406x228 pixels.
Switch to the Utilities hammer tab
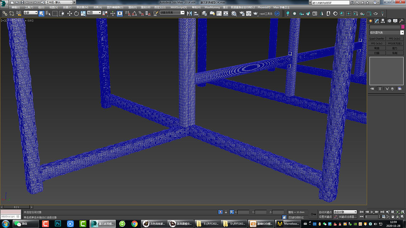coord(401,21)
